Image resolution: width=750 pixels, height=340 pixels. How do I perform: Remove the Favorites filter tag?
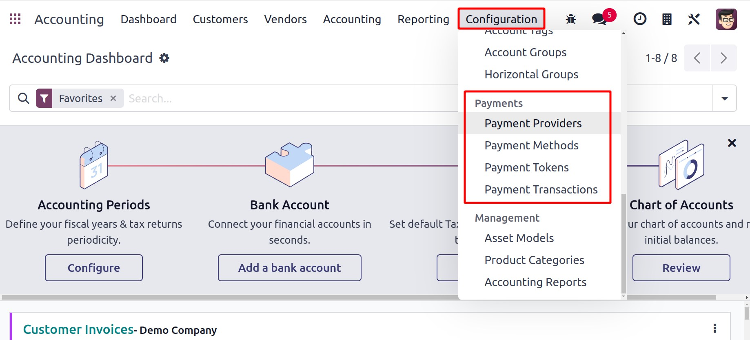pos(113,98)
